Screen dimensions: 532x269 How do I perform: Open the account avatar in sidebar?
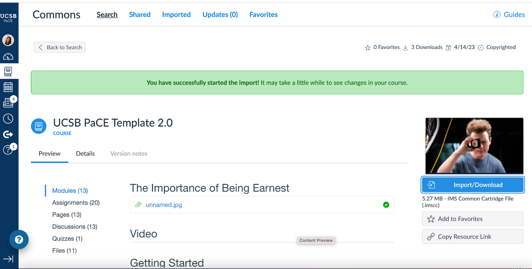[x=8, y=40]
